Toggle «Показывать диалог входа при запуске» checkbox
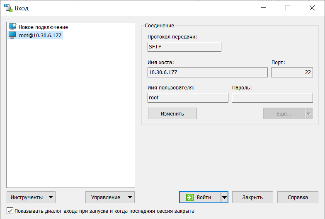 (10, 211)
